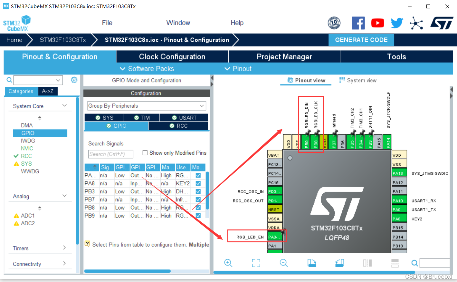Click the STM32F103C8Tx breadcrumb

63,40
